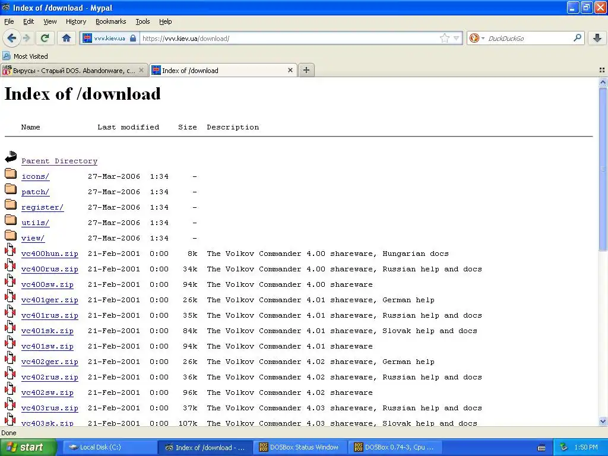This screenshot has height=456, width=608.
Task: Open the register/ folder link
Action: tap(42, 207)
